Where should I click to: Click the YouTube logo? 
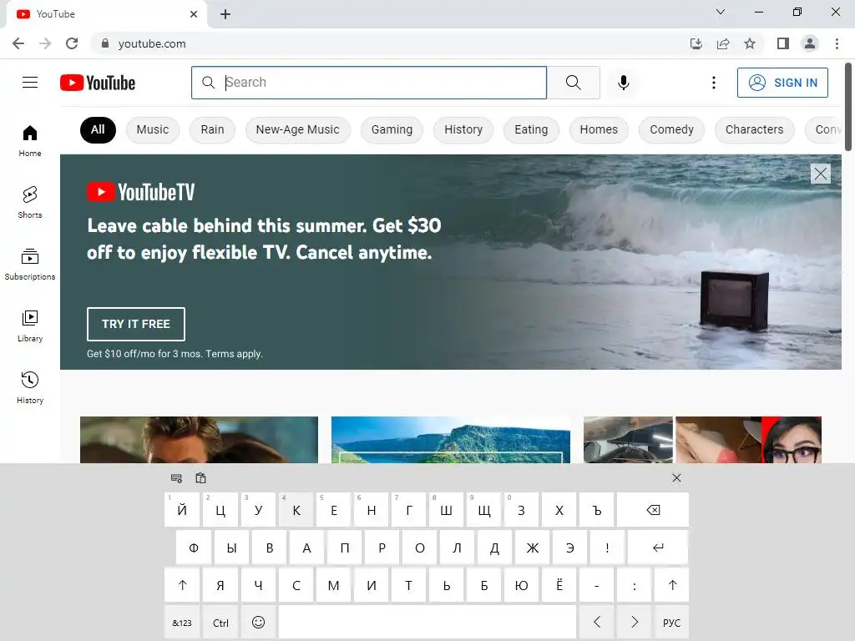pyautogui.click(x=98, y=83)
